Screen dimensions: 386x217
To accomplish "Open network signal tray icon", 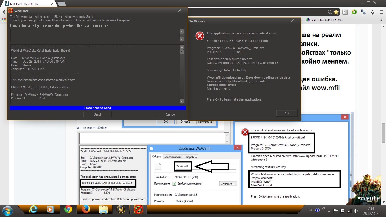I will point(349,211).
